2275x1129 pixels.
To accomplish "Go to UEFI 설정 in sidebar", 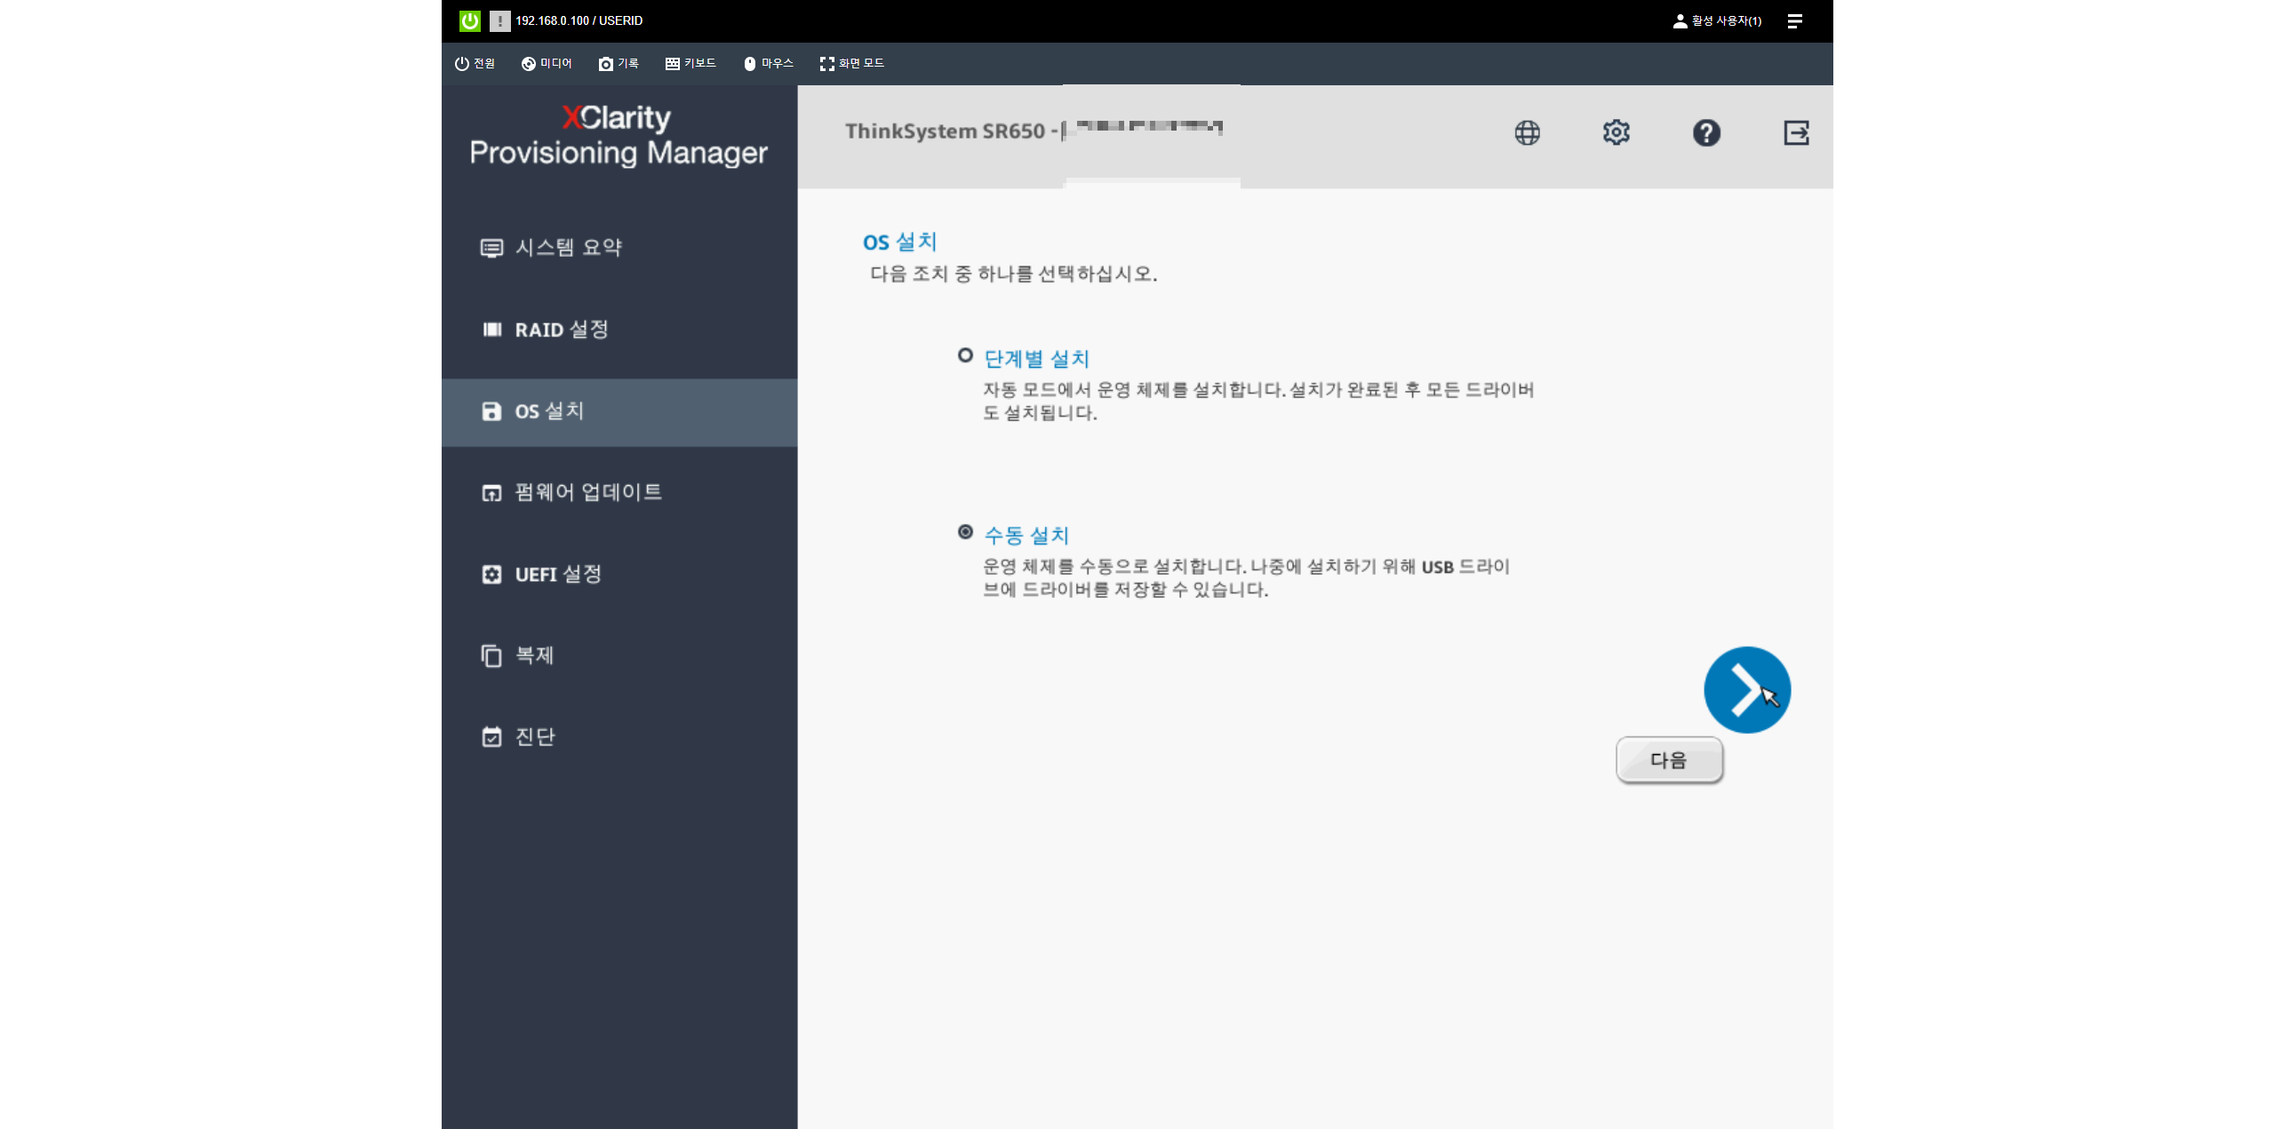I will click(558, 574).
